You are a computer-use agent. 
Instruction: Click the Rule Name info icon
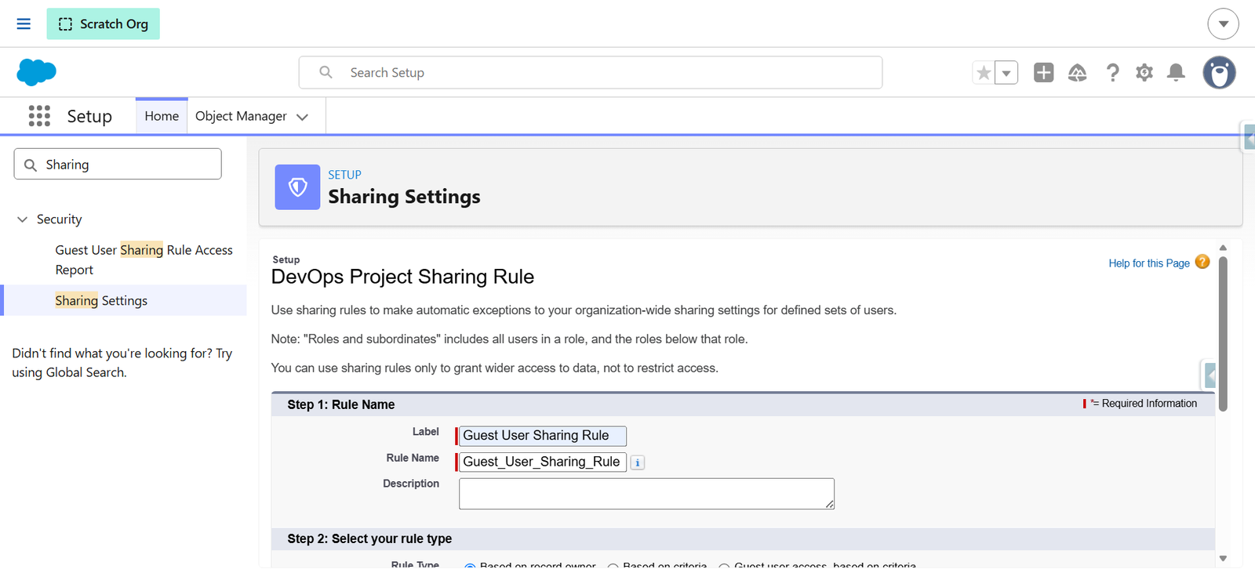[638, 462]
